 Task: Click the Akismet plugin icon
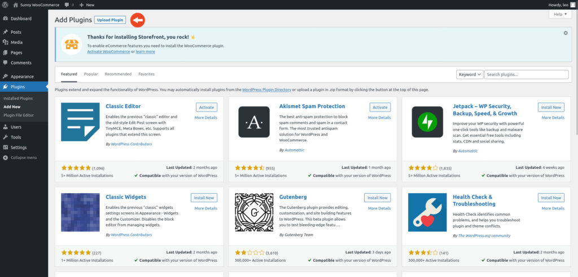pos(254,122)
